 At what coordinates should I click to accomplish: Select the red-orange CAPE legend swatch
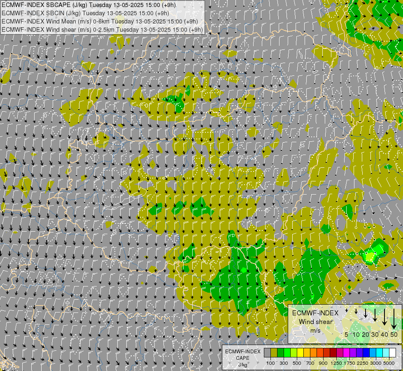click(x=320, y=353)
